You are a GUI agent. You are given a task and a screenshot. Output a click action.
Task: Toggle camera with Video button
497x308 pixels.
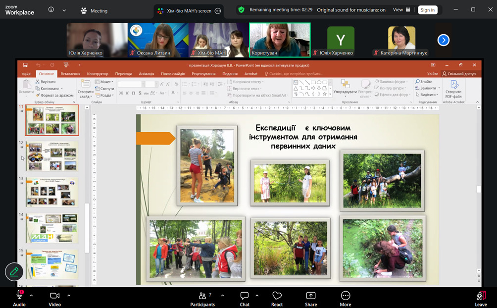[54, 298]
